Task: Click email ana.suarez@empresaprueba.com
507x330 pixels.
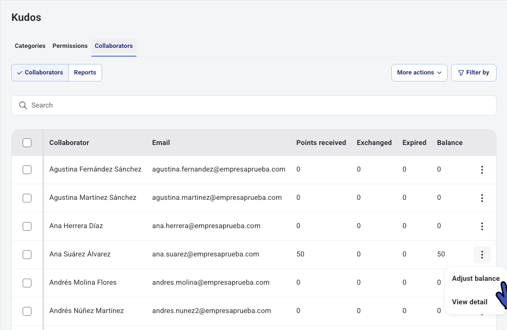Action: 206,254
